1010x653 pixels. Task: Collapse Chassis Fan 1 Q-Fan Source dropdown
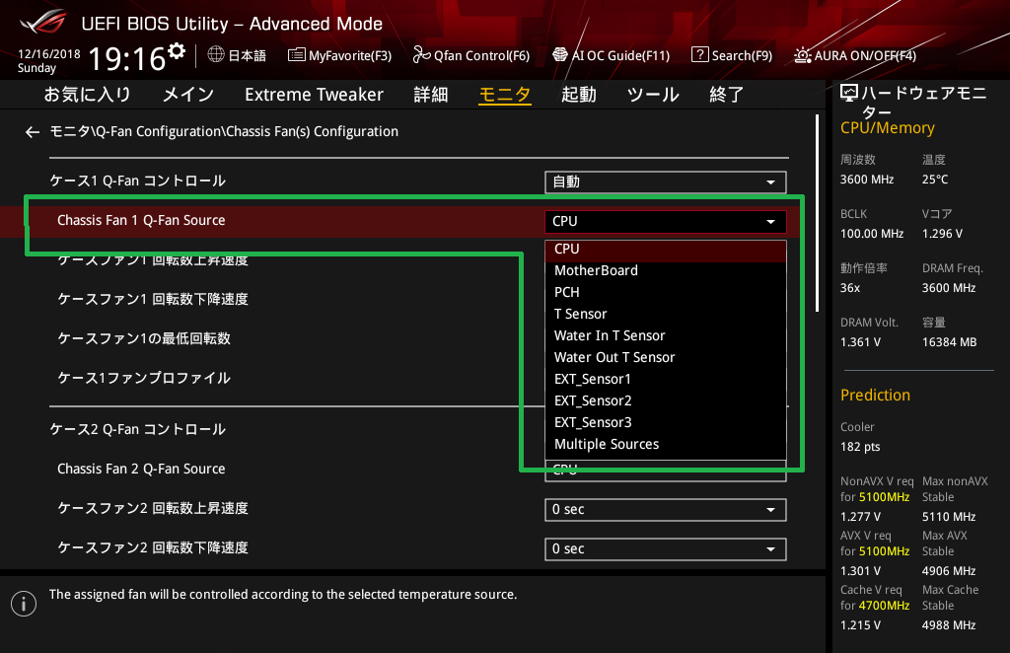pyautogui.click(x=666, y=222)
